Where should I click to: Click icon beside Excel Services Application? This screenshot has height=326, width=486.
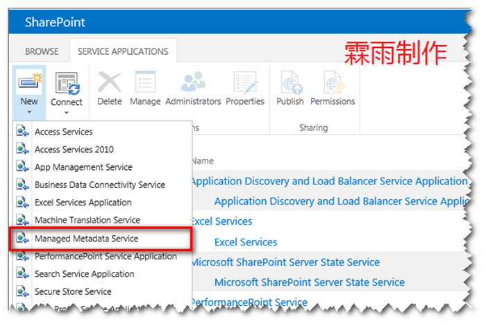click(x=22, y=202)
